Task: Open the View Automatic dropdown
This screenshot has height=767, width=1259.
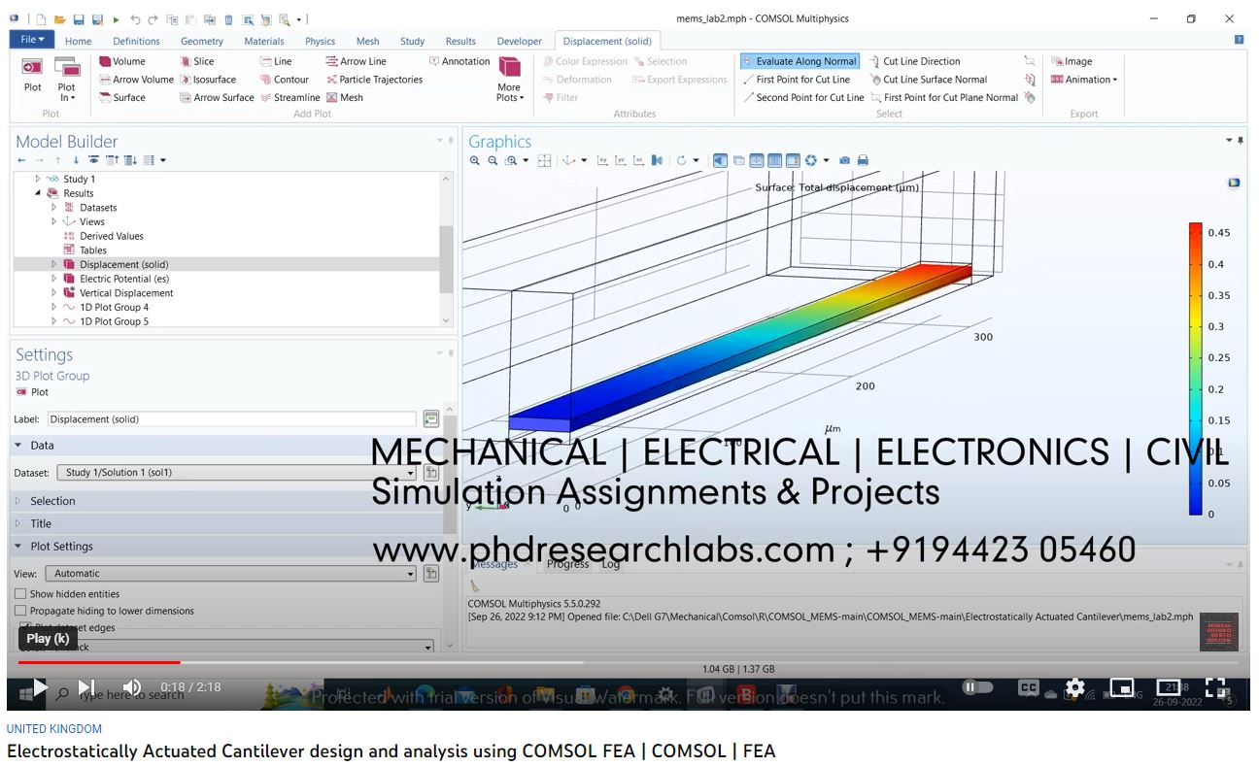Action: [232, 574]
